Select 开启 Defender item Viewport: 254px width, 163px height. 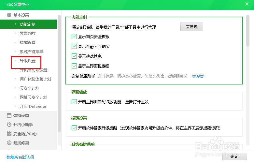click(x=33, y=106)
